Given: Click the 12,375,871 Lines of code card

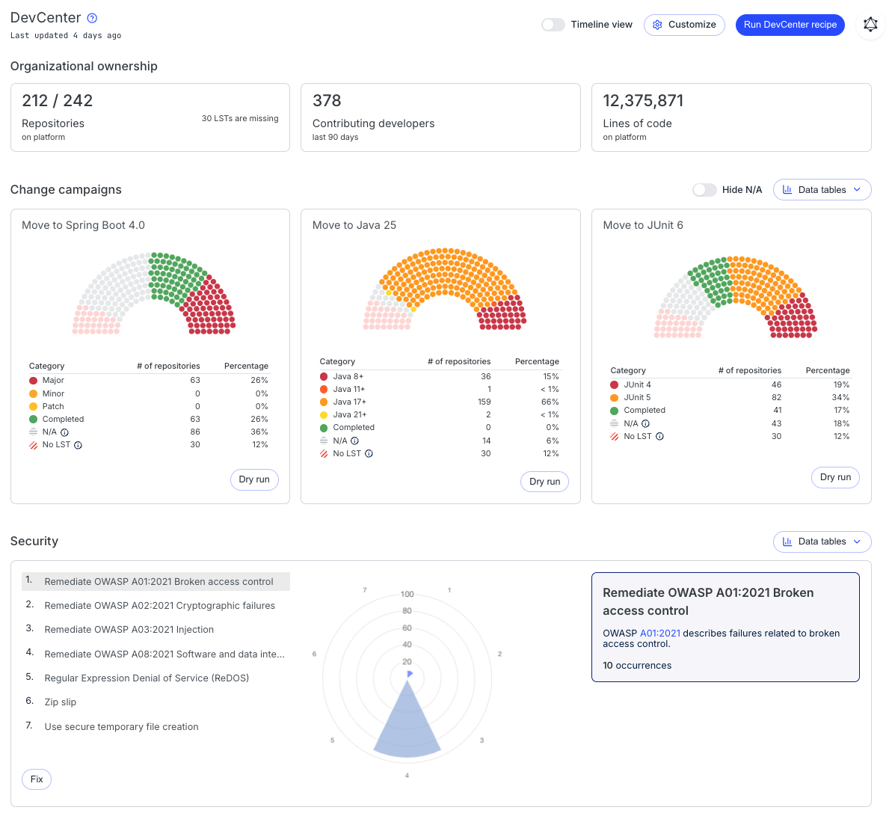Looking at the screenshot, I should point(731,117).
